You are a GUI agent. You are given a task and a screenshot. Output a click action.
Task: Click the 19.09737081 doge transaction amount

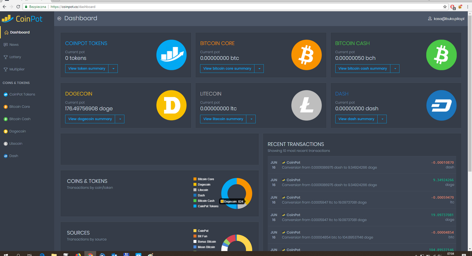point(442,215)
